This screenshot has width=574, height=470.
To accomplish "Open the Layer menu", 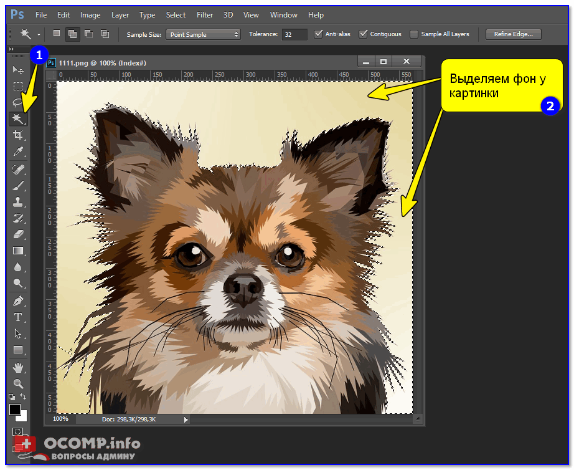I will 120,14.
